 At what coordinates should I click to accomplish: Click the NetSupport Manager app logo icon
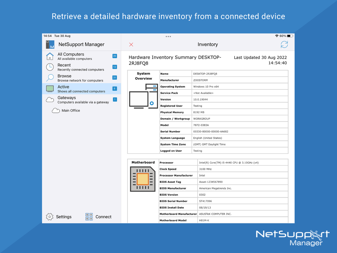[50, 45]
